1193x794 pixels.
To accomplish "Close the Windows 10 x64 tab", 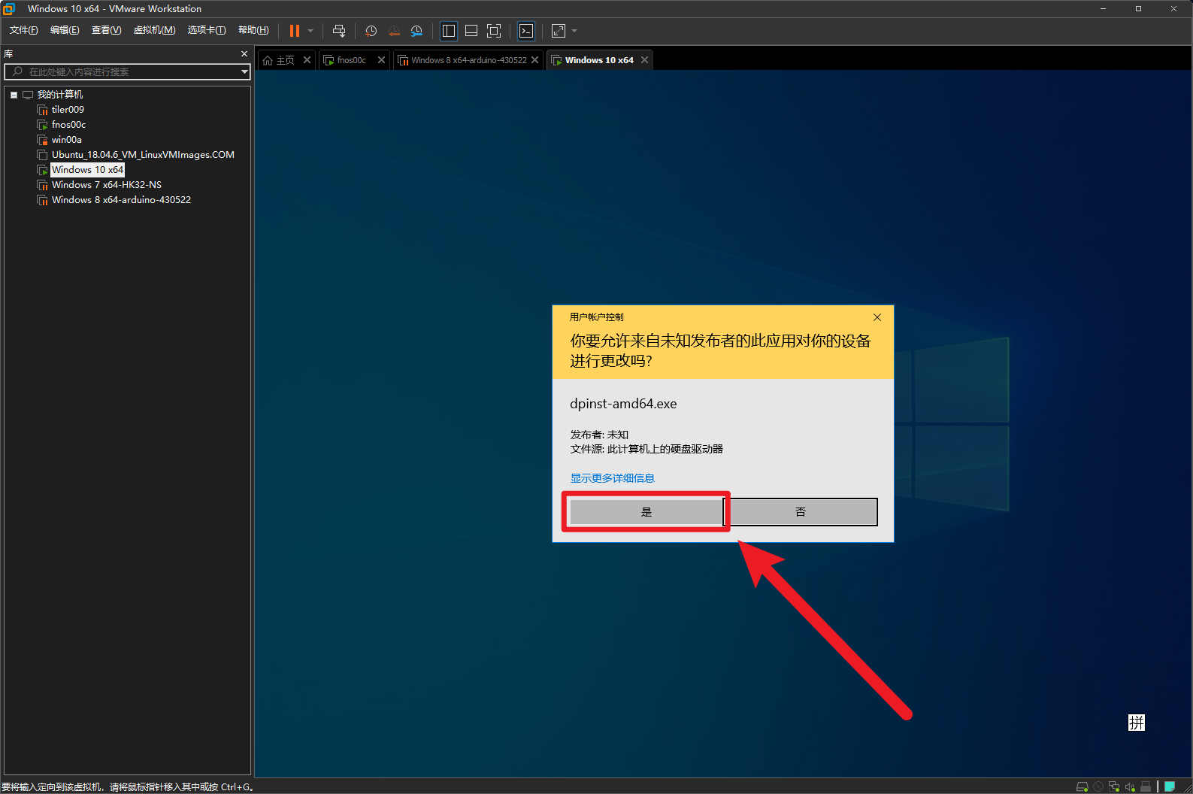I will click(x=644, y=60).
